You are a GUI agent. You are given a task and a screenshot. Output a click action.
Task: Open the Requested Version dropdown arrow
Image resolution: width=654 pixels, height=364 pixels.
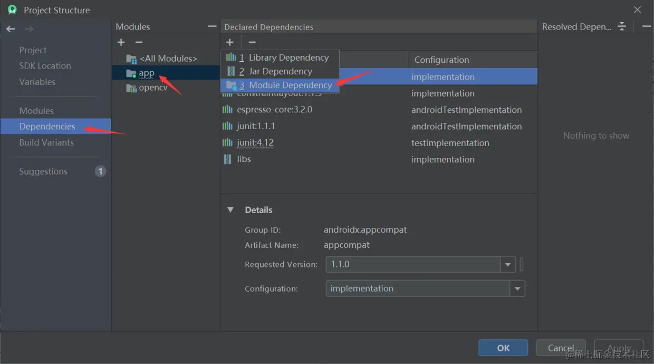click(508, 264)
